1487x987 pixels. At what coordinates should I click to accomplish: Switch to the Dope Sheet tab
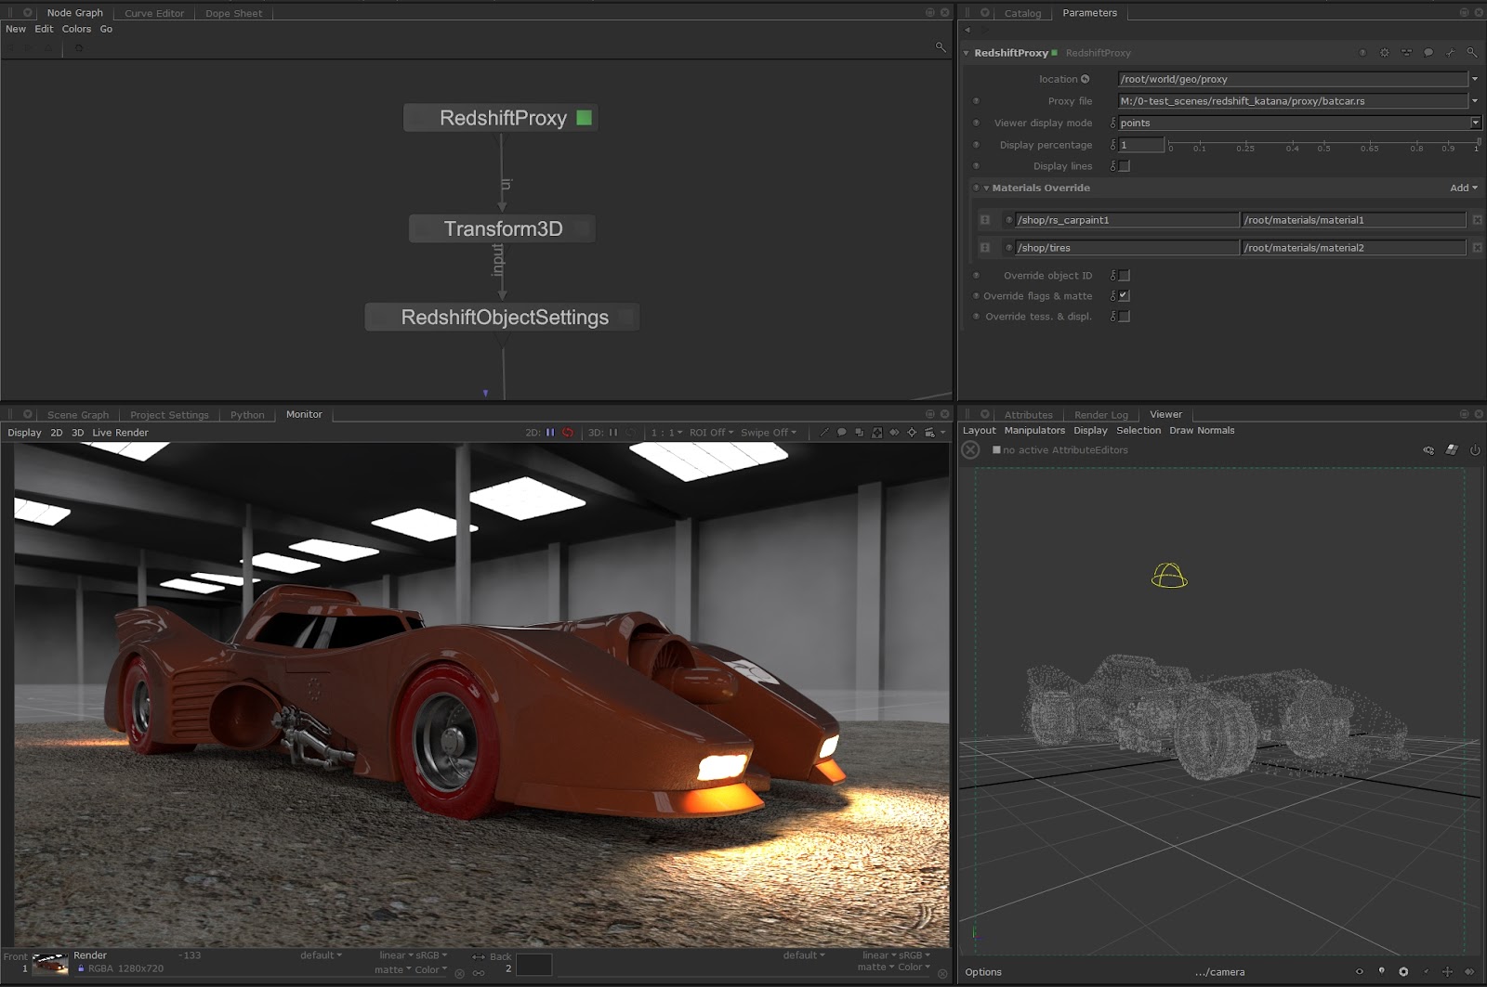pos(233,13)
